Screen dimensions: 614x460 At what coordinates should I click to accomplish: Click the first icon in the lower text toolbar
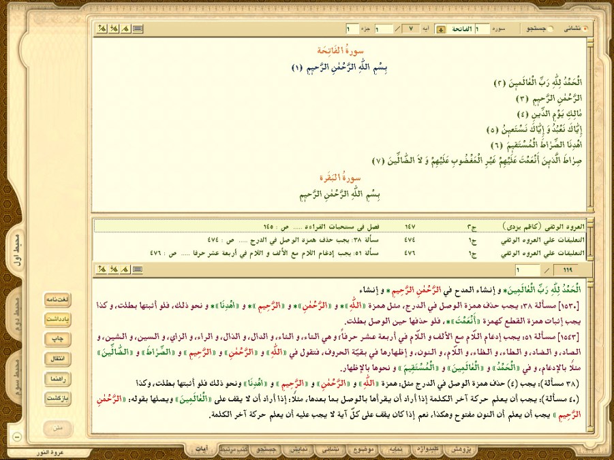[x=102, y=270]
